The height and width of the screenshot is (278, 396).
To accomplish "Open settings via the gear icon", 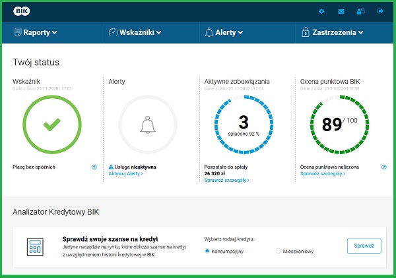I will pyautogui.click(x=321, y=11).
